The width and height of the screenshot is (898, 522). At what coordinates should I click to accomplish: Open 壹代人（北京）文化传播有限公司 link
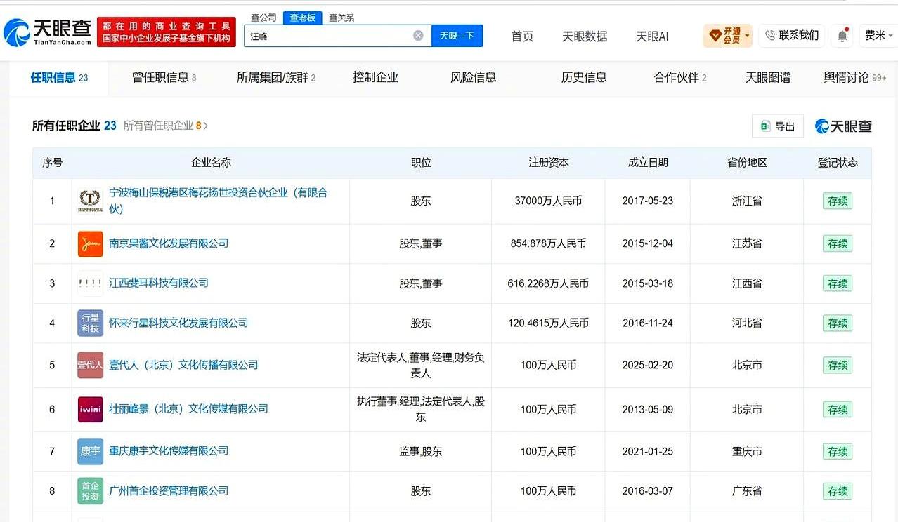pyautogui.click(x=183, y=366)
